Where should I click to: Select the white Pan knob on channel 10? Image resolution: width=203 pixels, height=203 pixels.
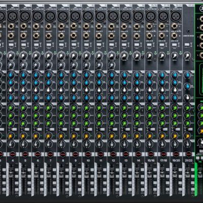point(86,144)
